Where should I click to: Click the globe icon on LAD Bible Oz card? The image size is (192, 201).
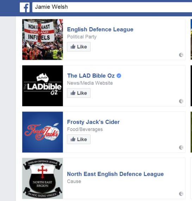pos(181,101)
